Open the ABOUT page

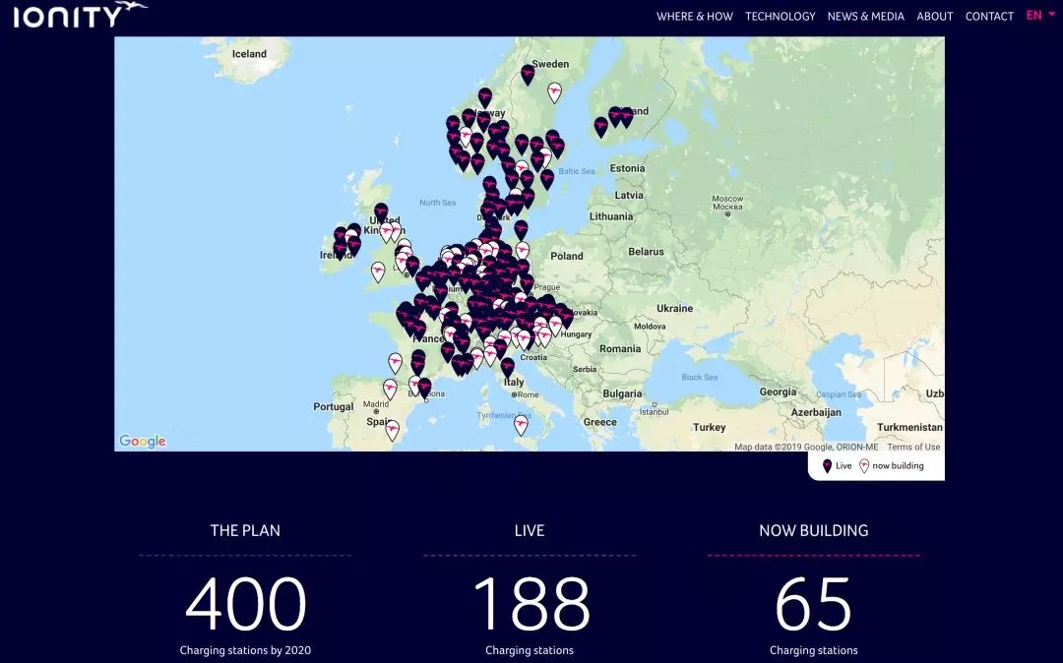(x=934, y=17)
